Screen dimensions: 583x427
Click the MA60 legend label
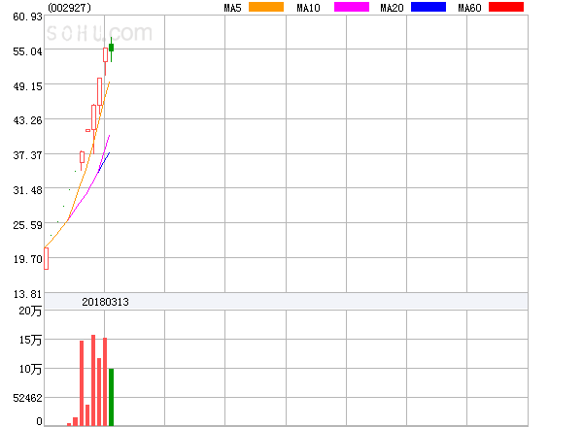point(469,8)
